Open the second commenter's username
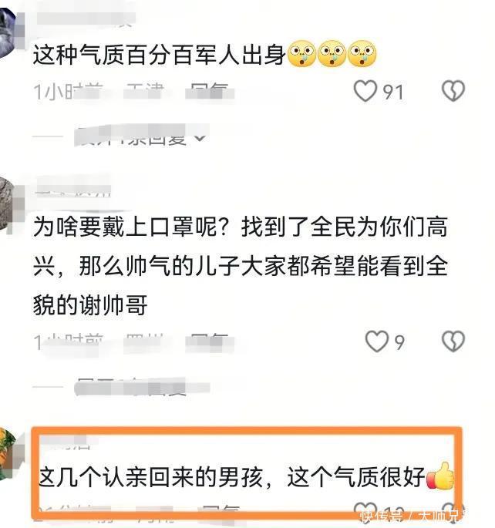 73,190
